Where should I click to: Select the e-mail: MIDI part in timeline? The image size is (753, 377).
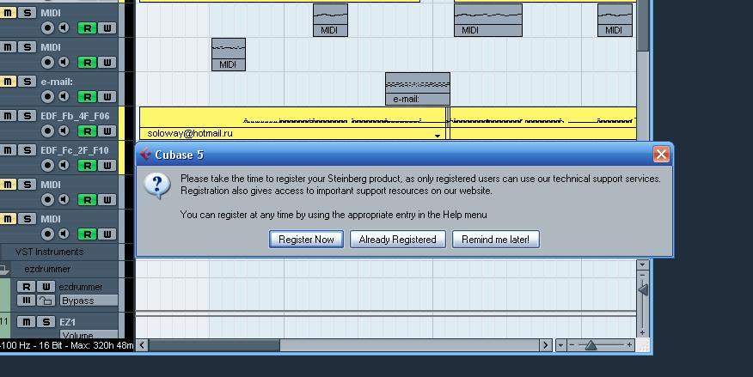(418, 88)
